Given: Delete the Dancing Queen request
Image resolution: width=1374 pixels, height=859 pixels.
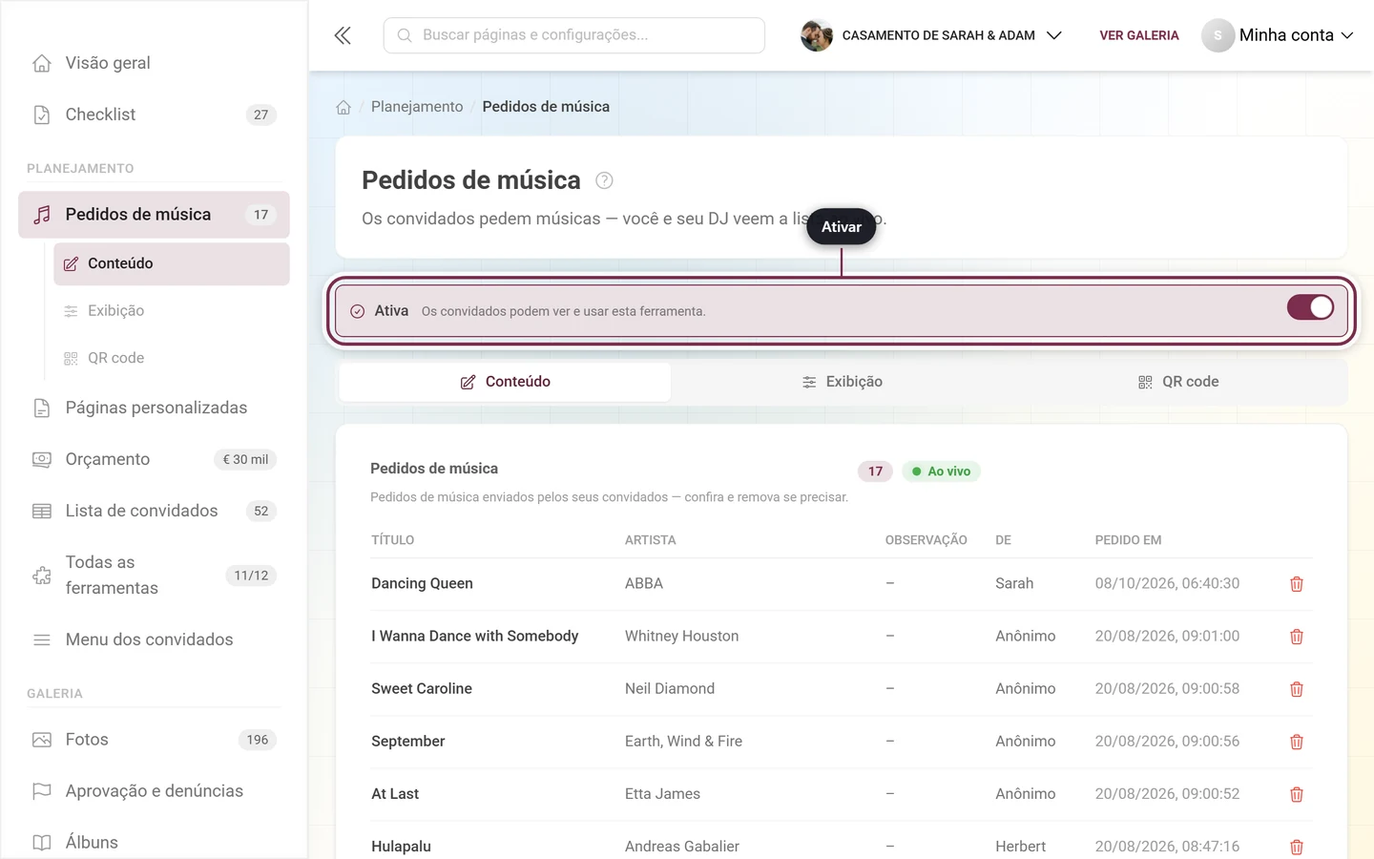Looking at the screenshot, I should pyautogui.click(x=1297, y=584).
